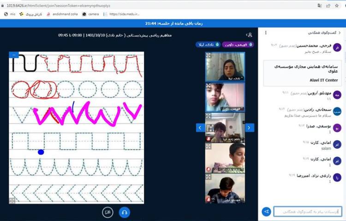Open the 'mis' bookmark

coord(10,14)
